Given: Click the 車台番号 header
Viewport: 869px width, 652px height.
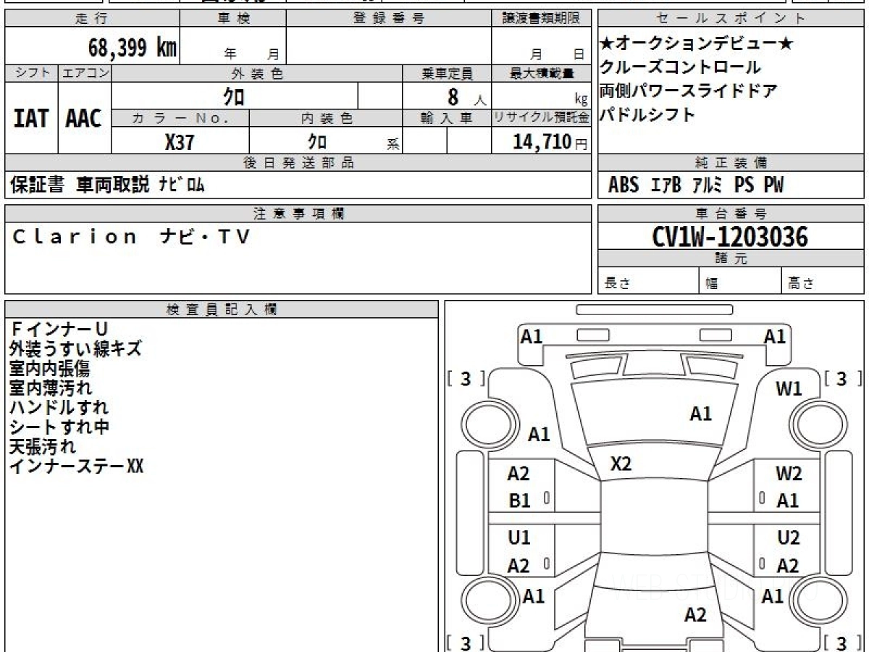Looking at the screenshot, I should tap(731, 214).
